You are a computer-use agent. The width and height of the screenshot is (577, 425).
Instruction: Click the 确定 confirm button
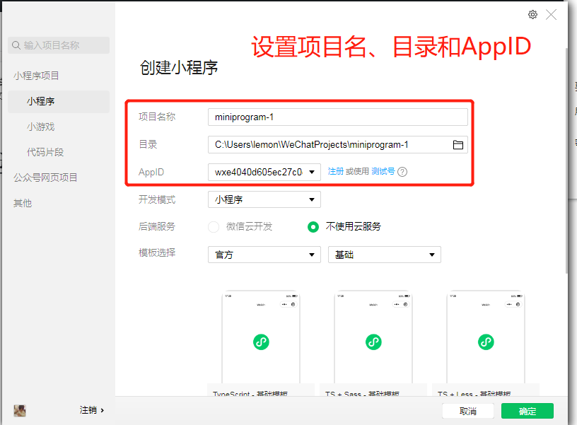point(527,411)
